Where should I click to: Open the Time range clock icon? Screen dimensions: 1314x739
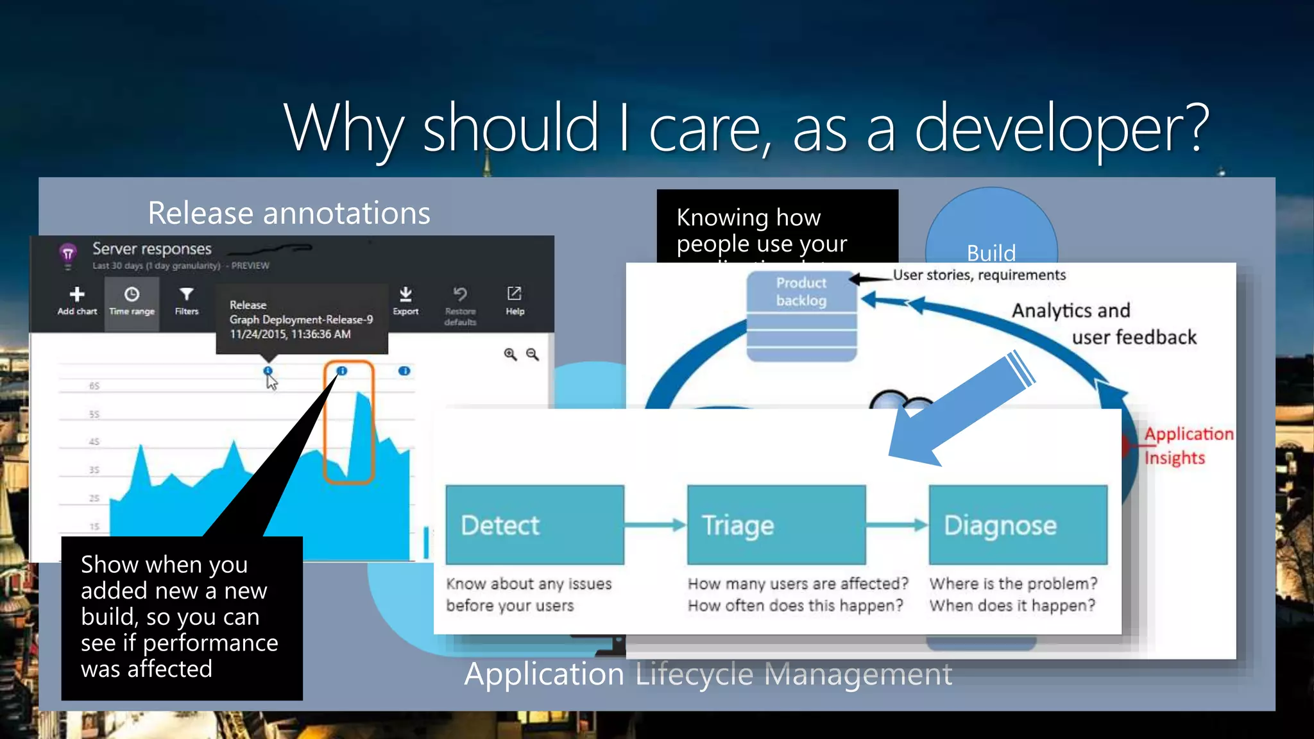[x=132, y=294]
